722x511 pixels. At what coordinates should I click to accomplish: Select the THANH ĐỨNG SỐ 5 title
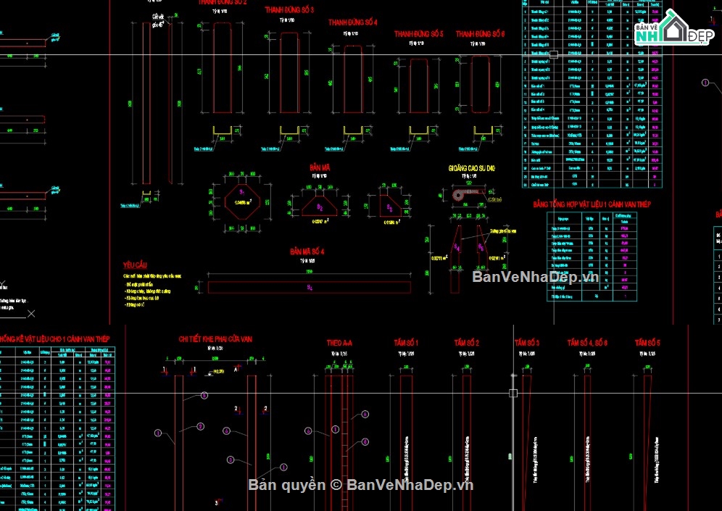(418, 33)
